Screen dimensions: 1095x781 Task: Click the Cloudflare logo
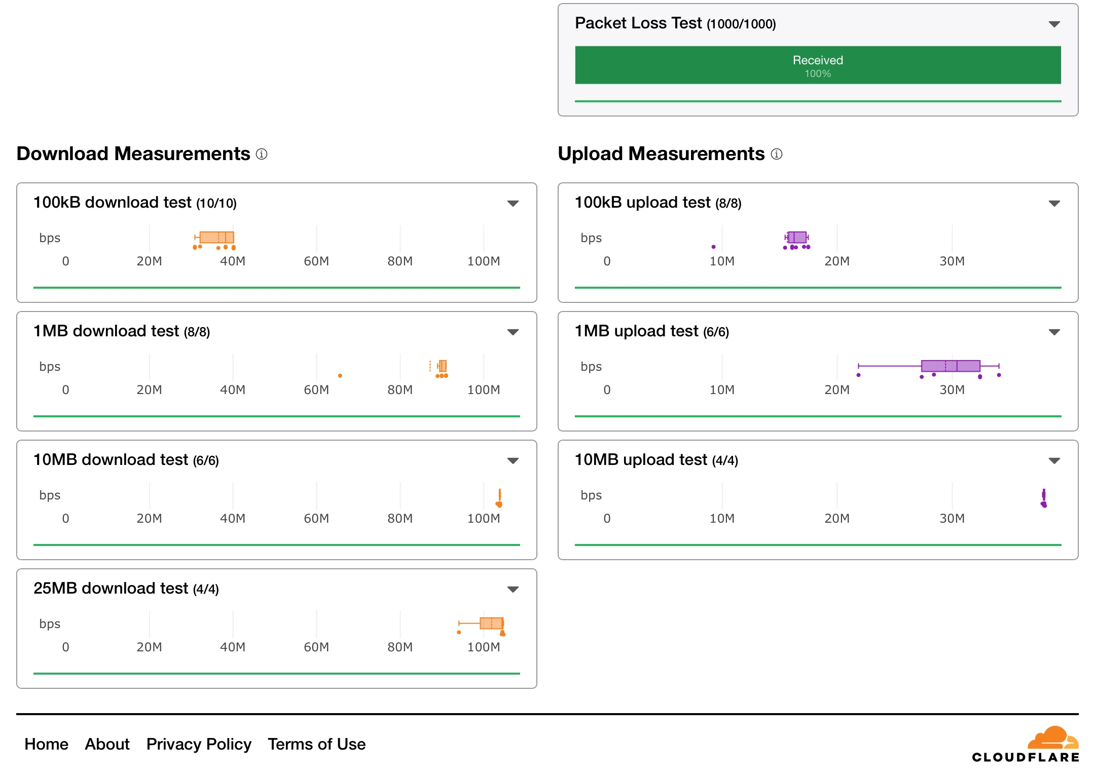point(1025,744)
